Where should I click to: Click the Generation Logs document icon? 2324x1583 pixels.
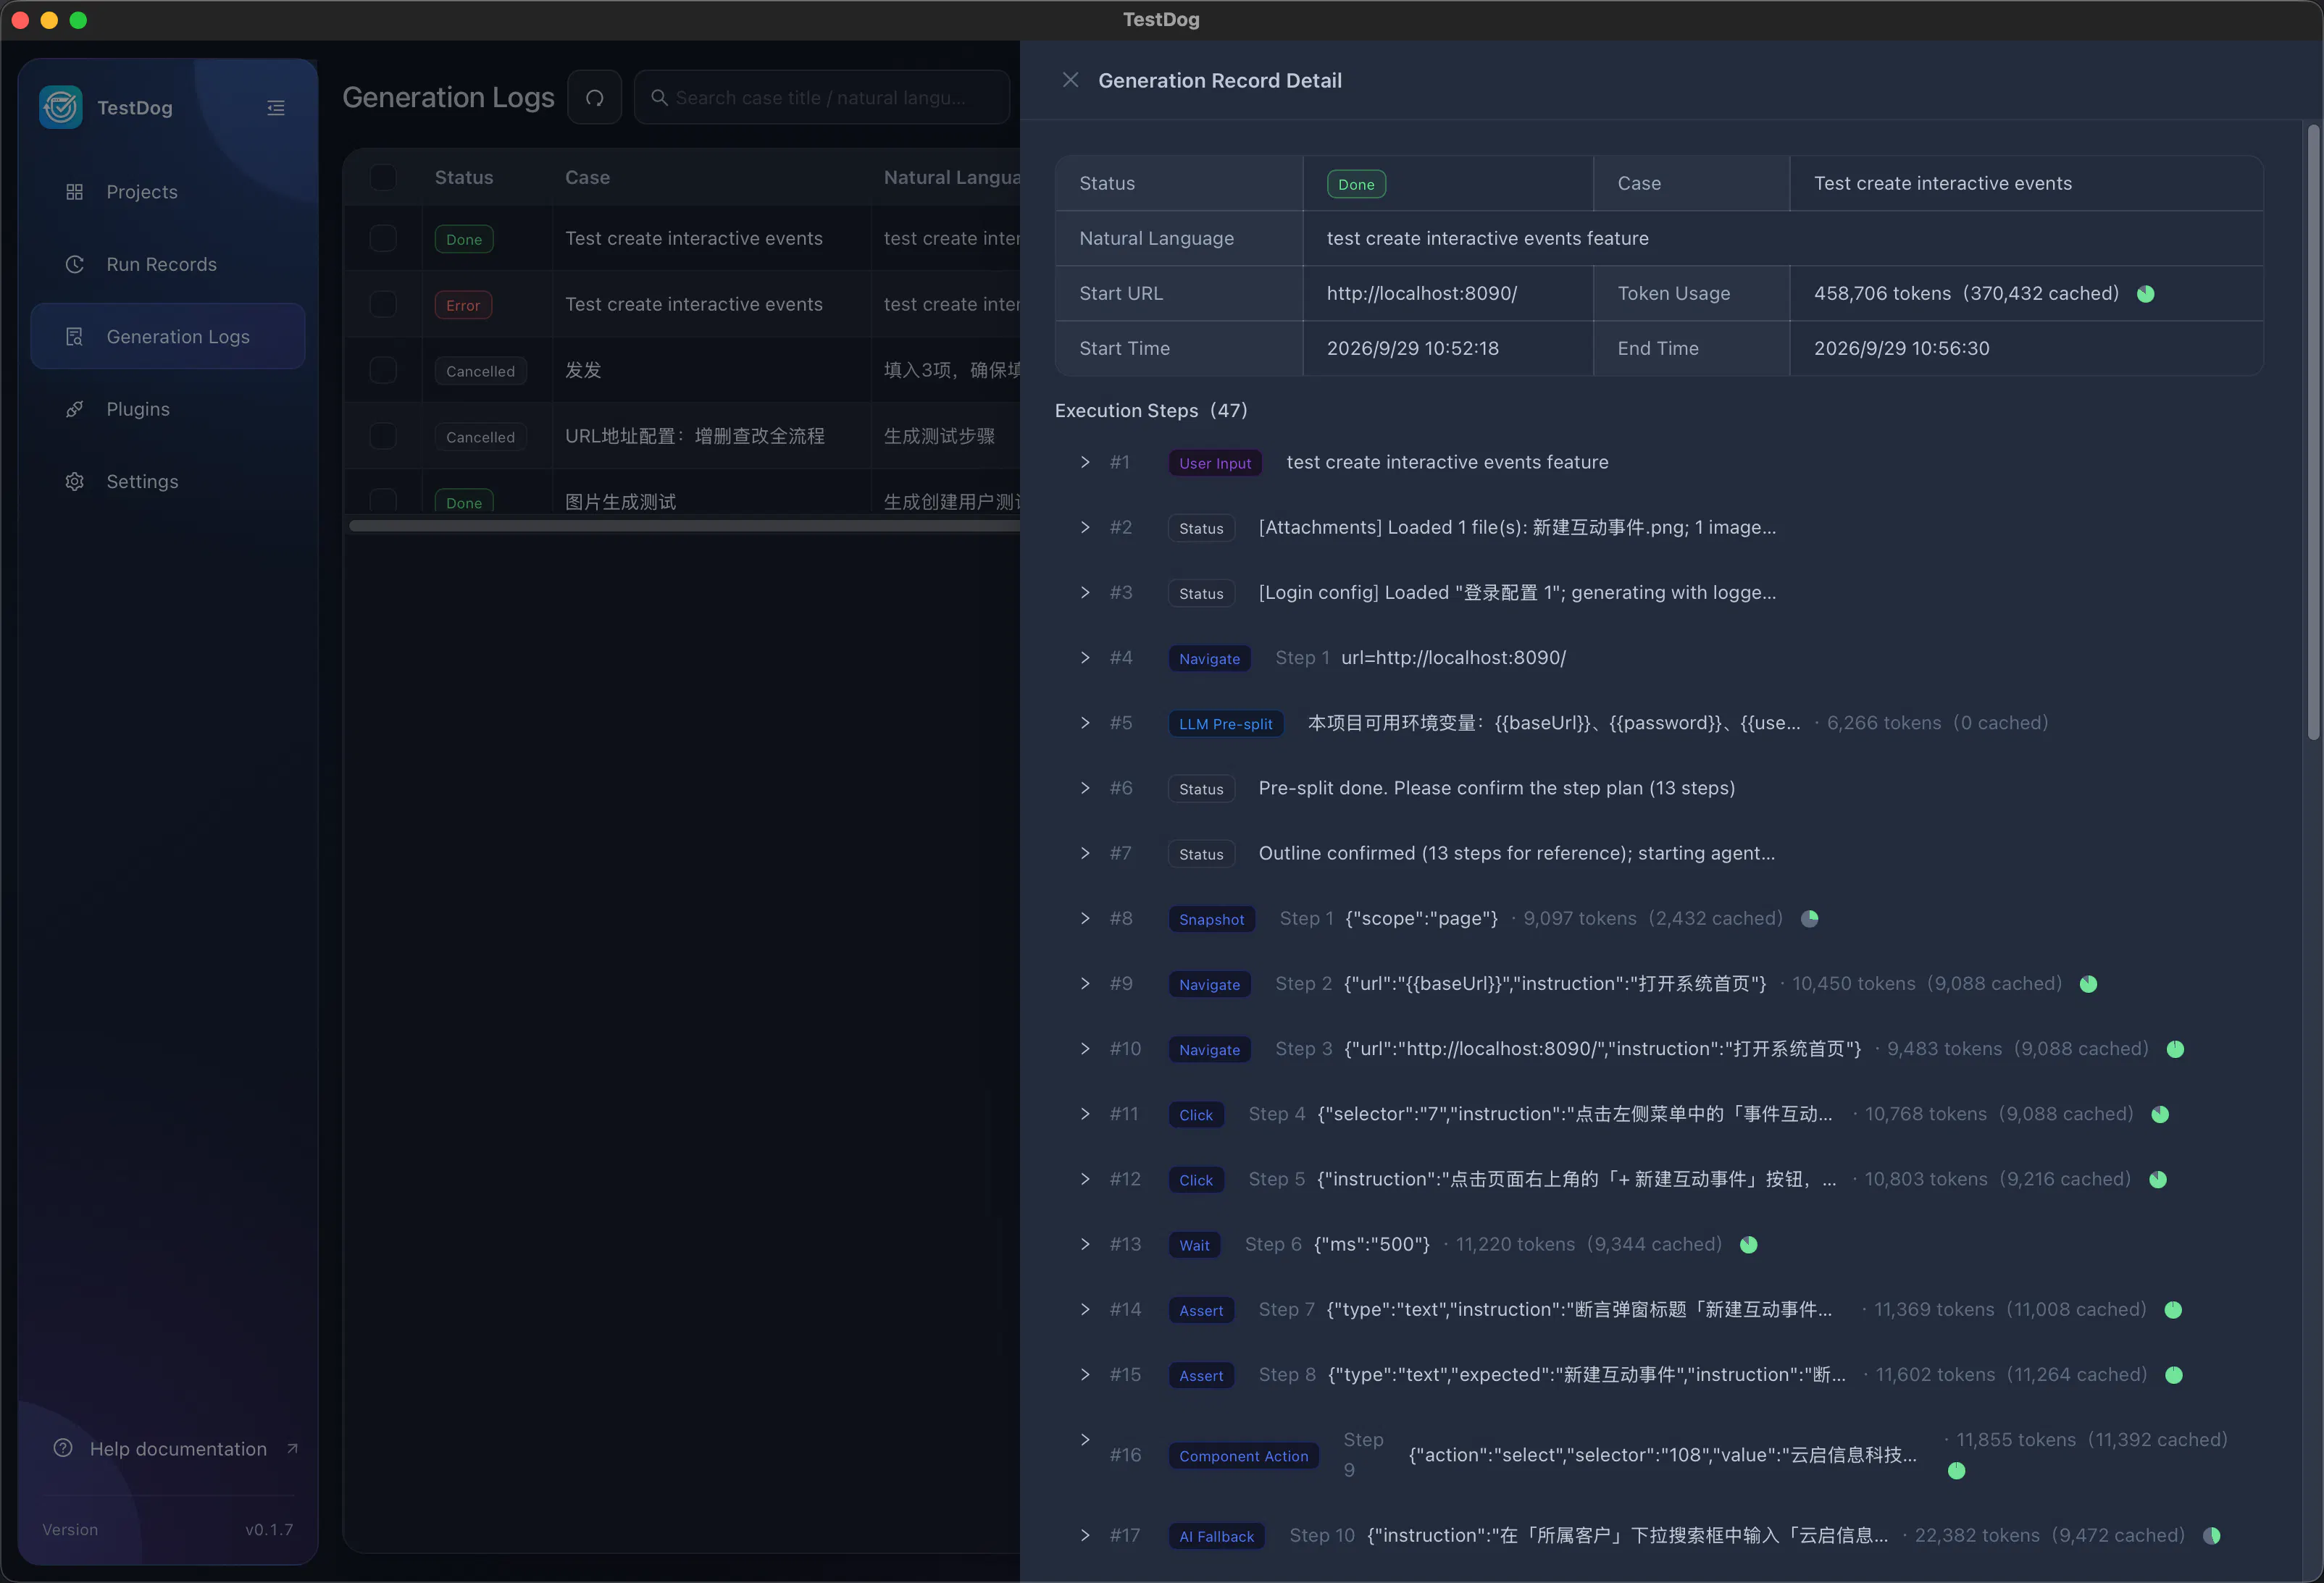coord(74,337)
